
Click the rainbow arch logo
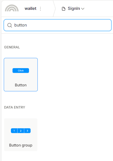coord(12,8)
